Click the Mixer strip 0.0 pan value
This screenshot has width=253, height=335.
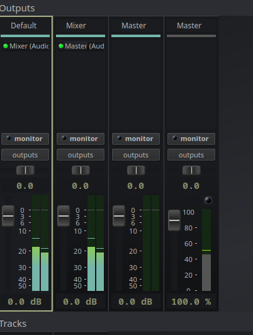coord(81,186)
